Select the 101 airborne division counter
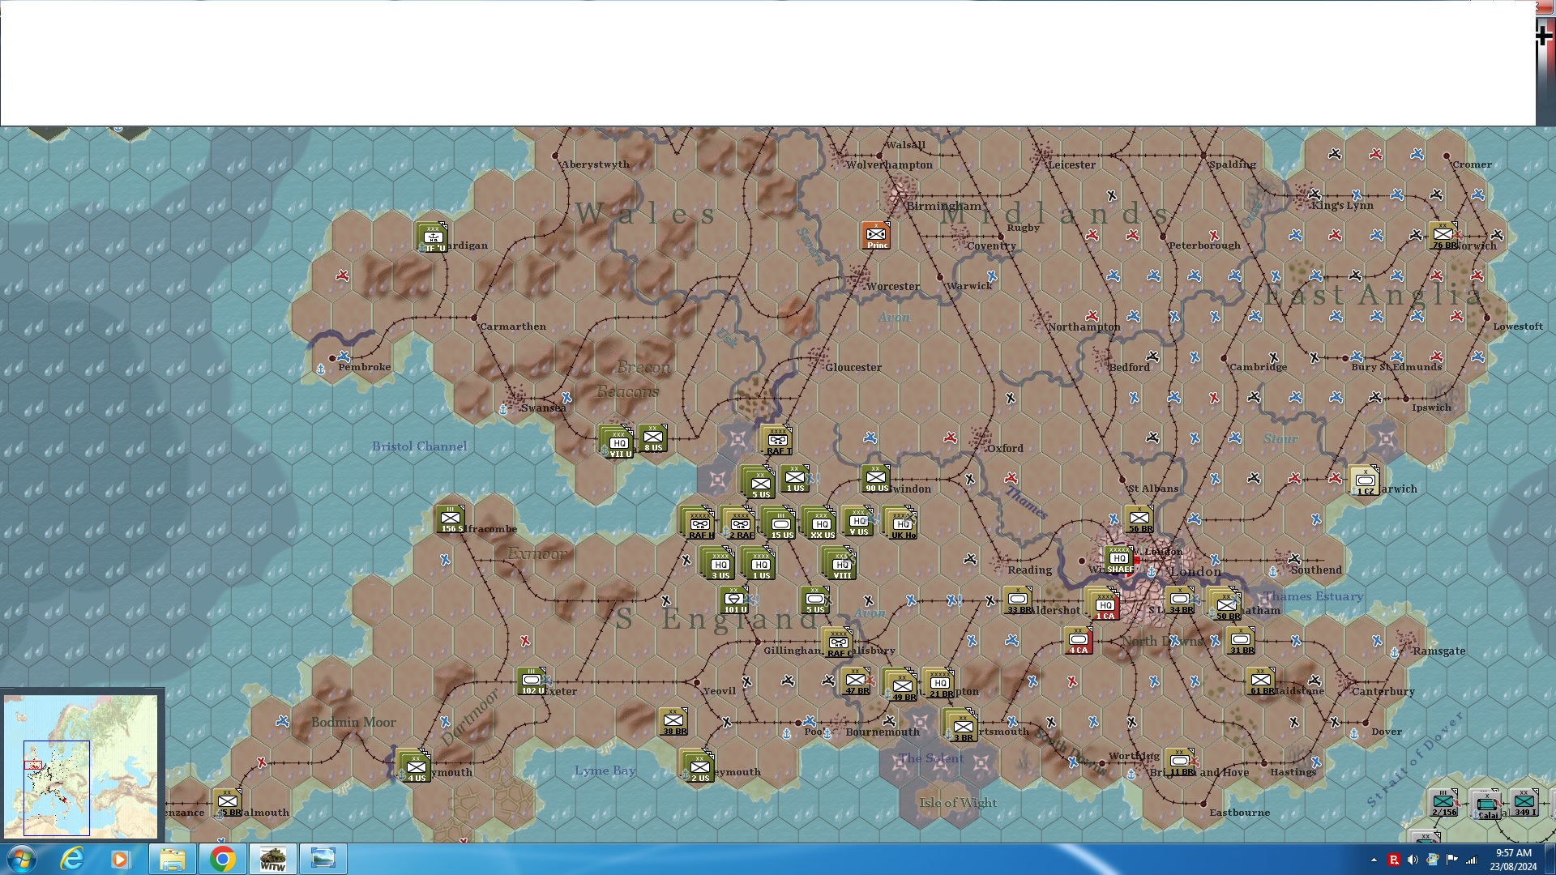The height and width of the screenshot is (875, 1556). [734, 600]
